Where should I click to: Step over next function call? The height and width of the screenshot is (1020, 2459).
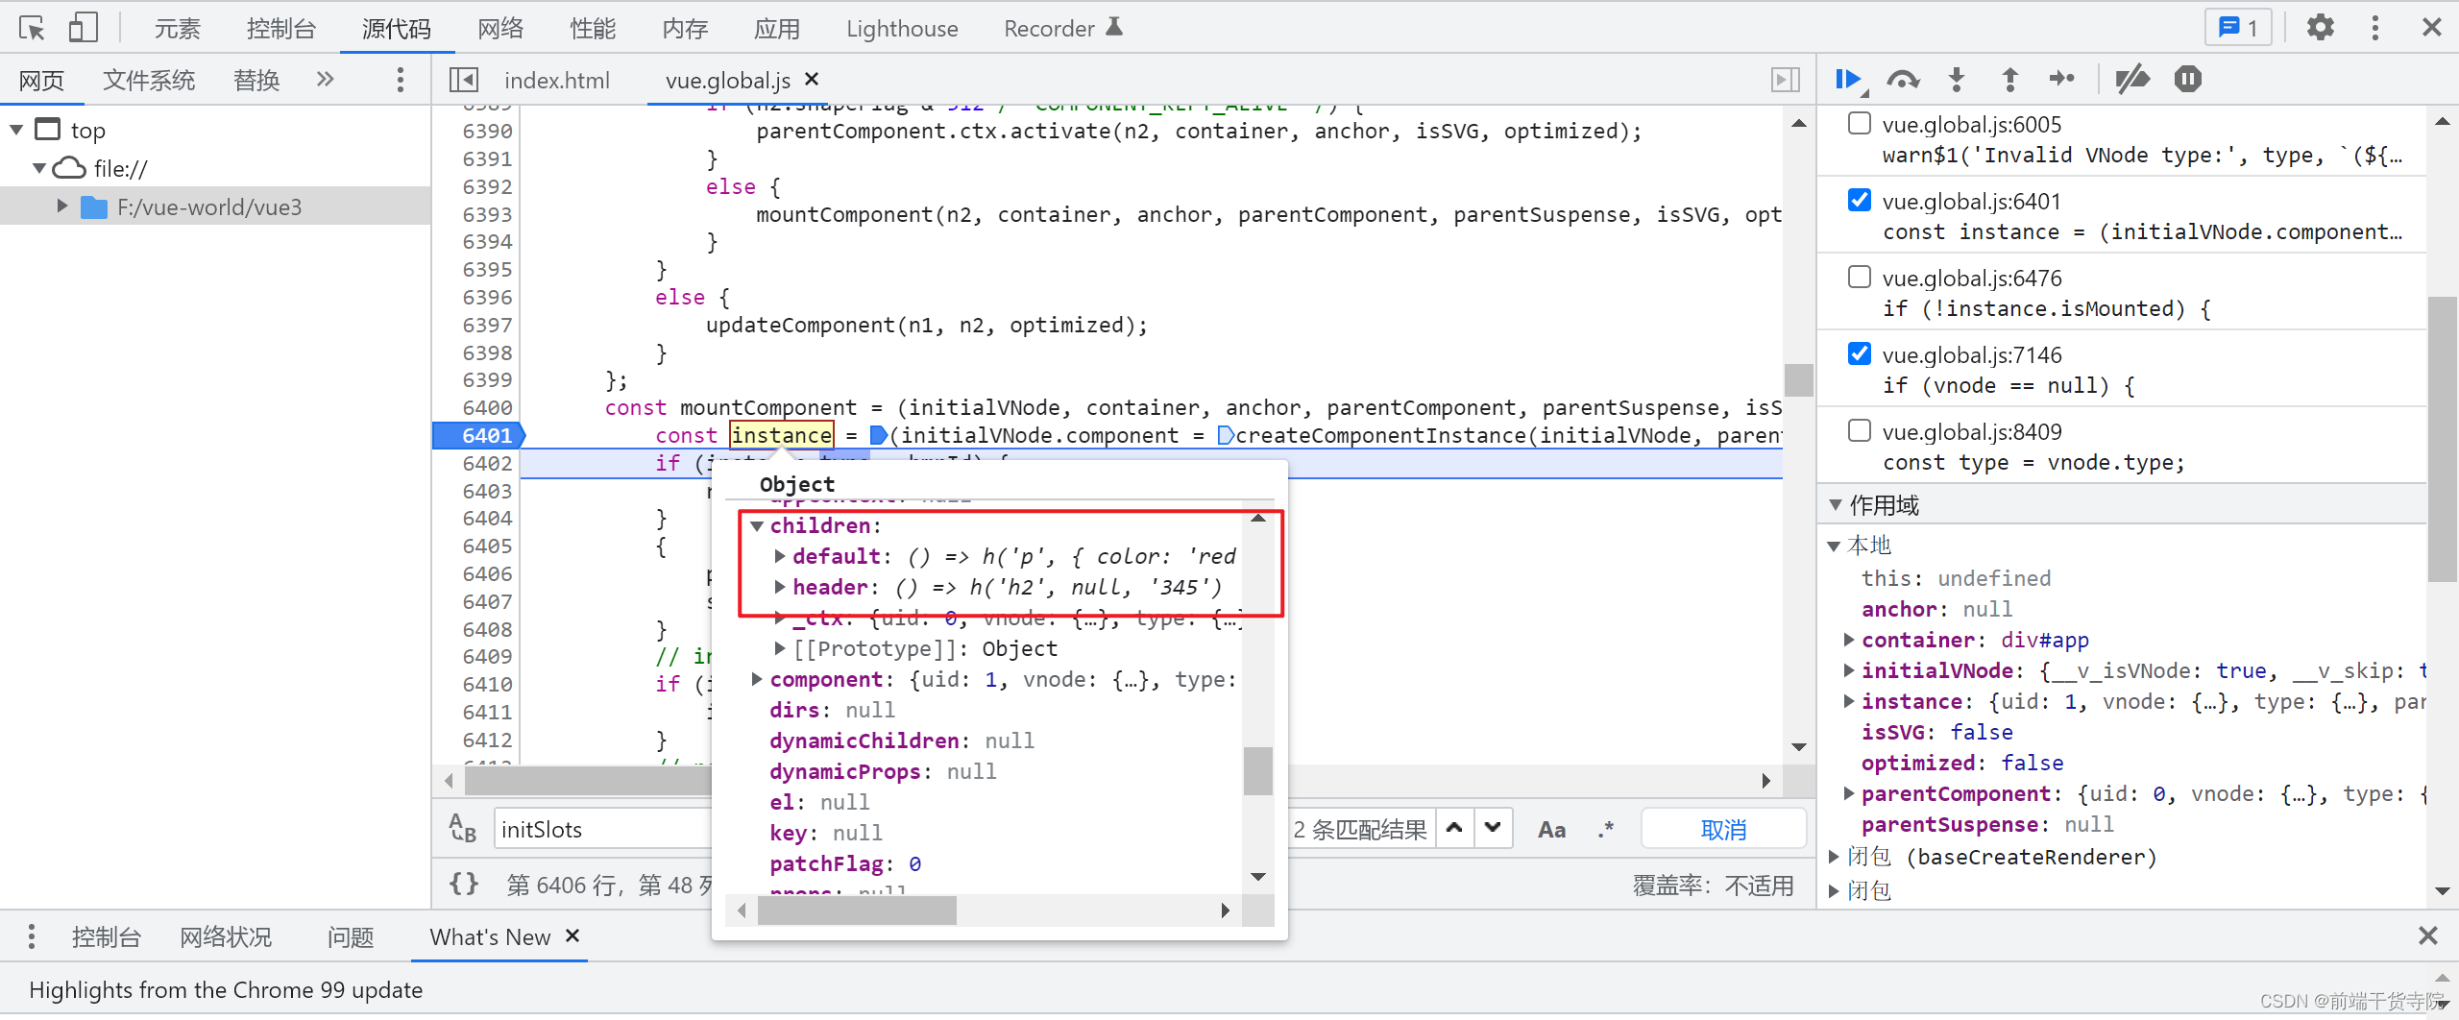click(1903, 80)
